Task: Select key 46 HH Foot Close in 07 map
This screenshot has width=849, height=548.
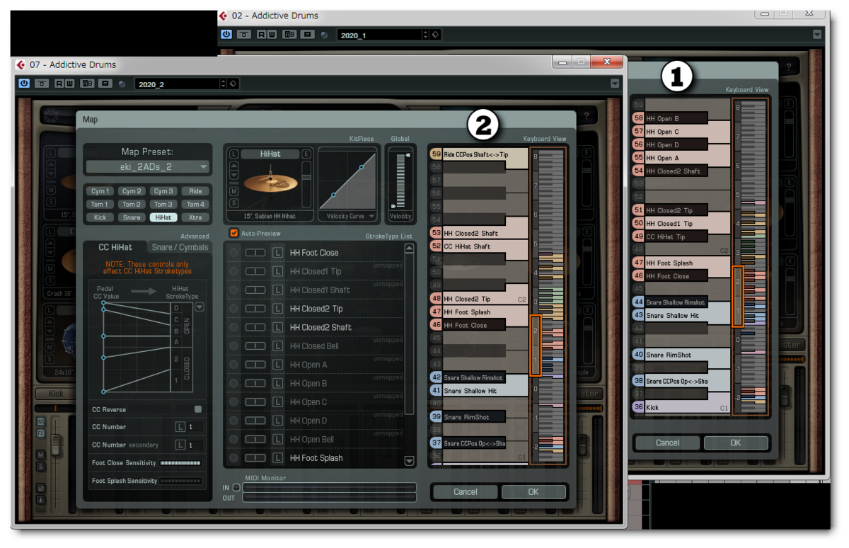Action: [468, 325]
